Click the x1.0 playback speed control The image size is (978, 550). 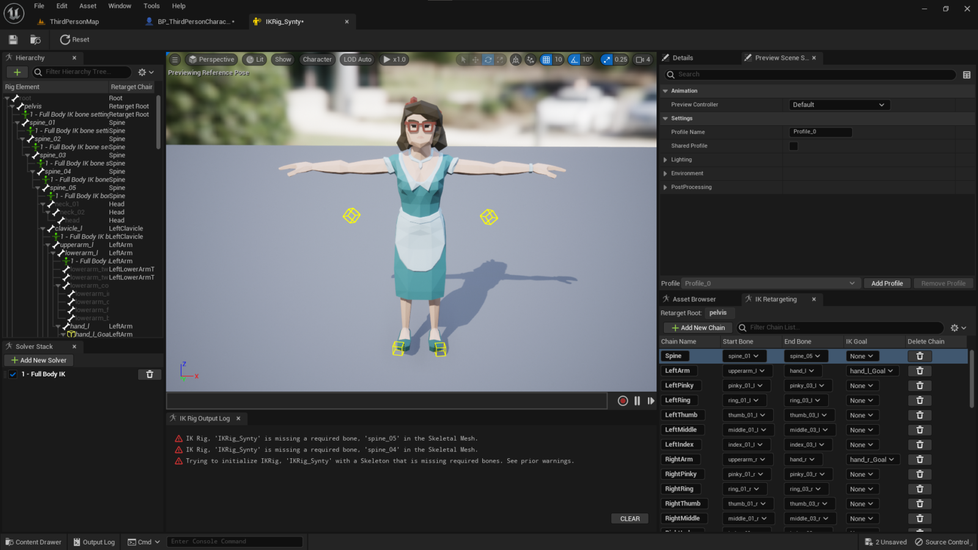pyautogui.click(x=394, y=59)
